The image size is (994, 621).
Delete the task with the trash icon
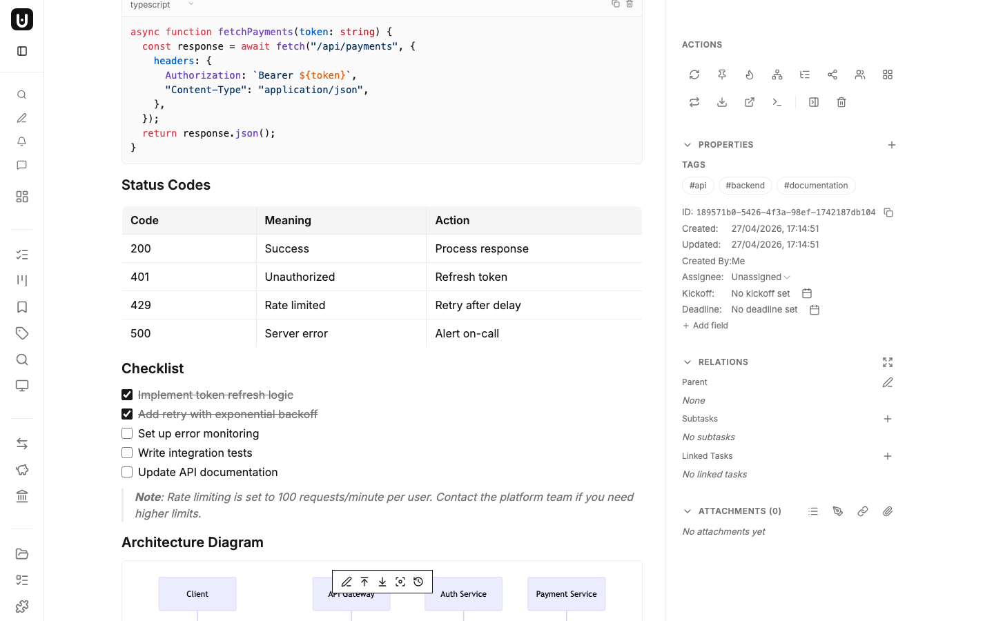coord(841,101)
